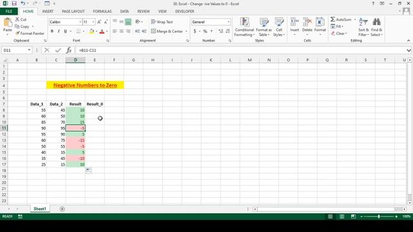
Task: Activate the Format Painter
Action: pyautogui.click(x=30, y=34)
